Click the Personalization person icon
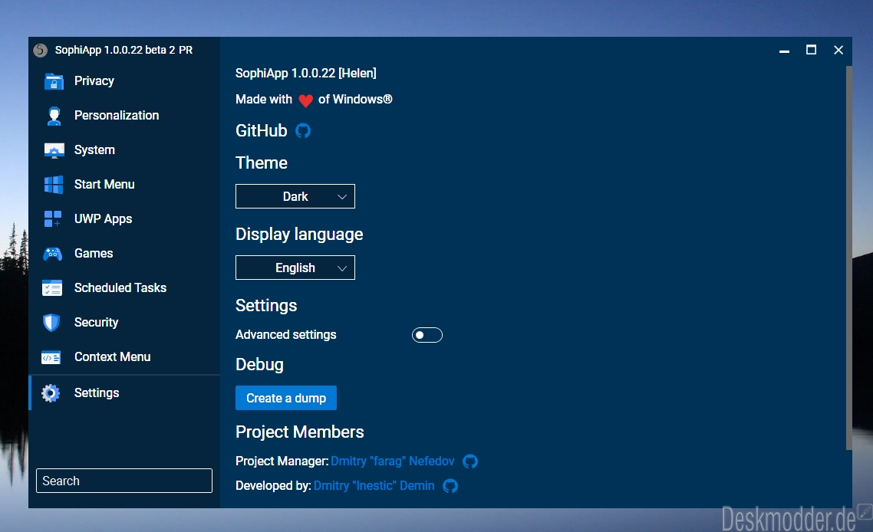 click(54, 116)
